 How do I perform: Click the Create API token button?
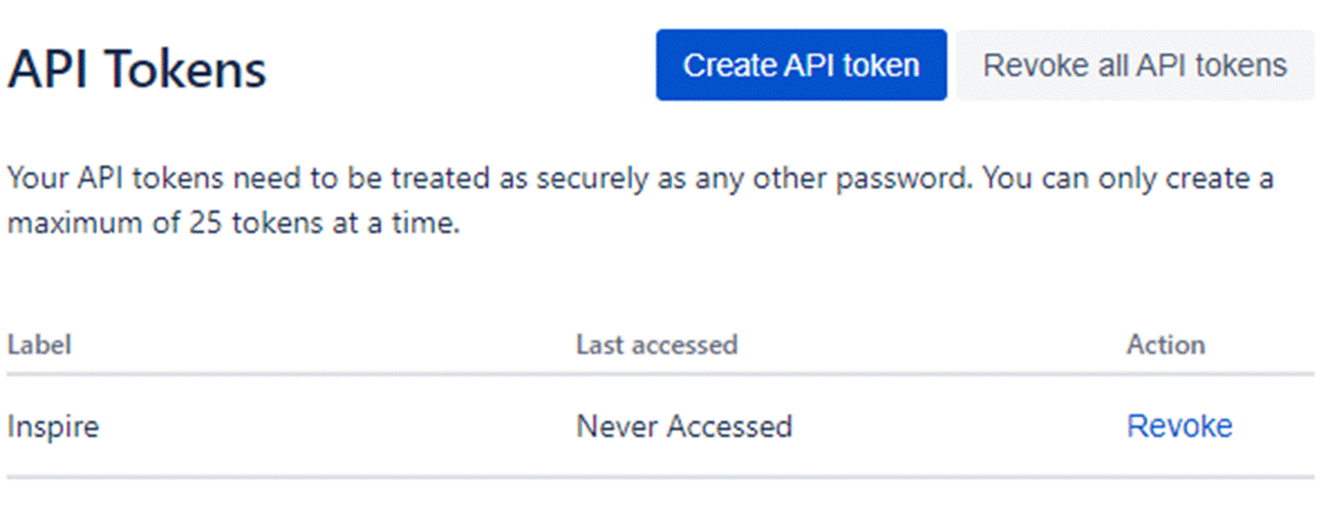(801, 65)
